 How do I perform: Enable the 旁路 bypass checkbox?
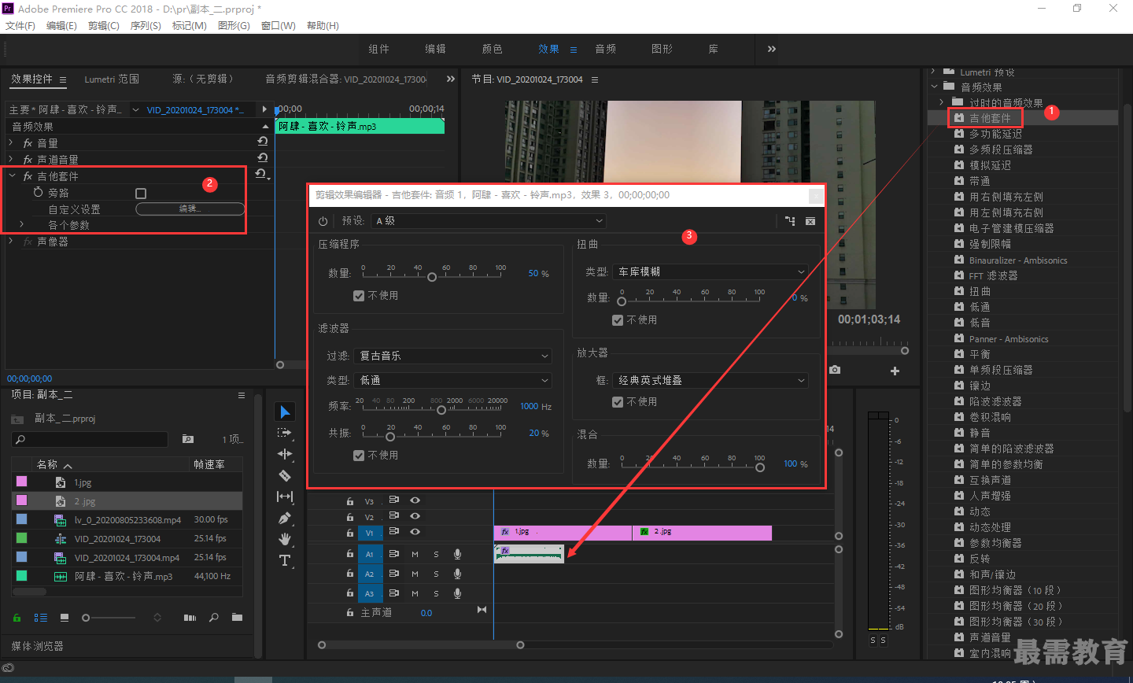pyautogui.click(x=141, y=193)
